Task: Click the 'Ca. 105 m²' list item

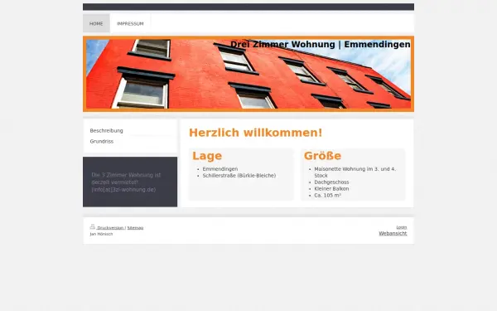Action: tap(327, 195)
